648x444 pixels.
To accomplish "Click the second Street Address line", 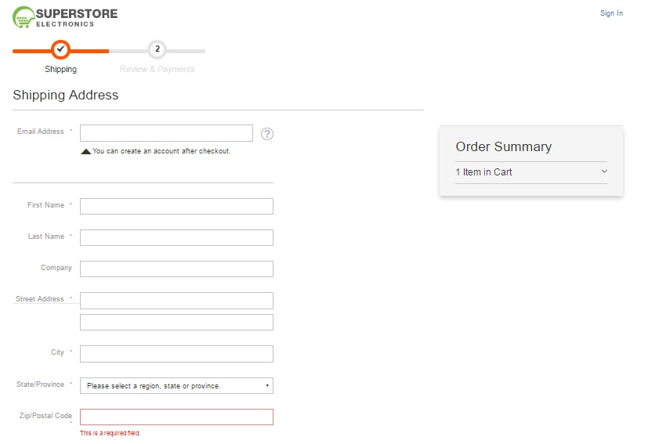I will (x=176, y=322).
